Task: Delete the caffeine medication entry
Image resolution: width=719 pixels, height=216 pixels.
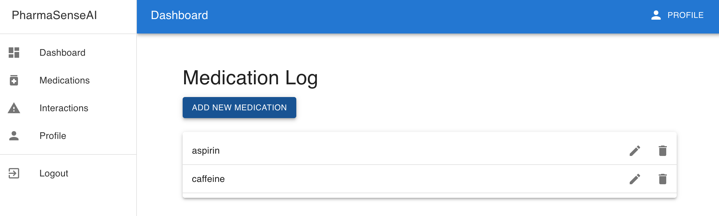Action: [x=663, y=179]
